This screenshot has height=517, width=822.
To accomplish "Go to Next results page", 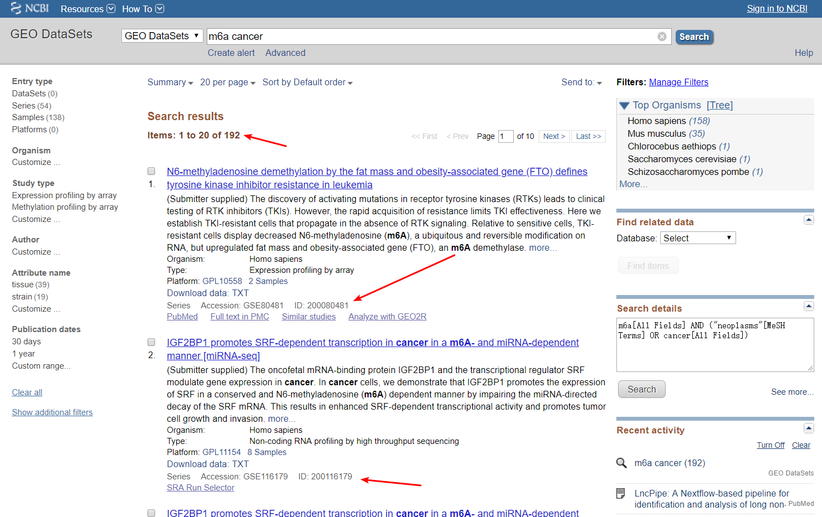I will pos(554,137).
